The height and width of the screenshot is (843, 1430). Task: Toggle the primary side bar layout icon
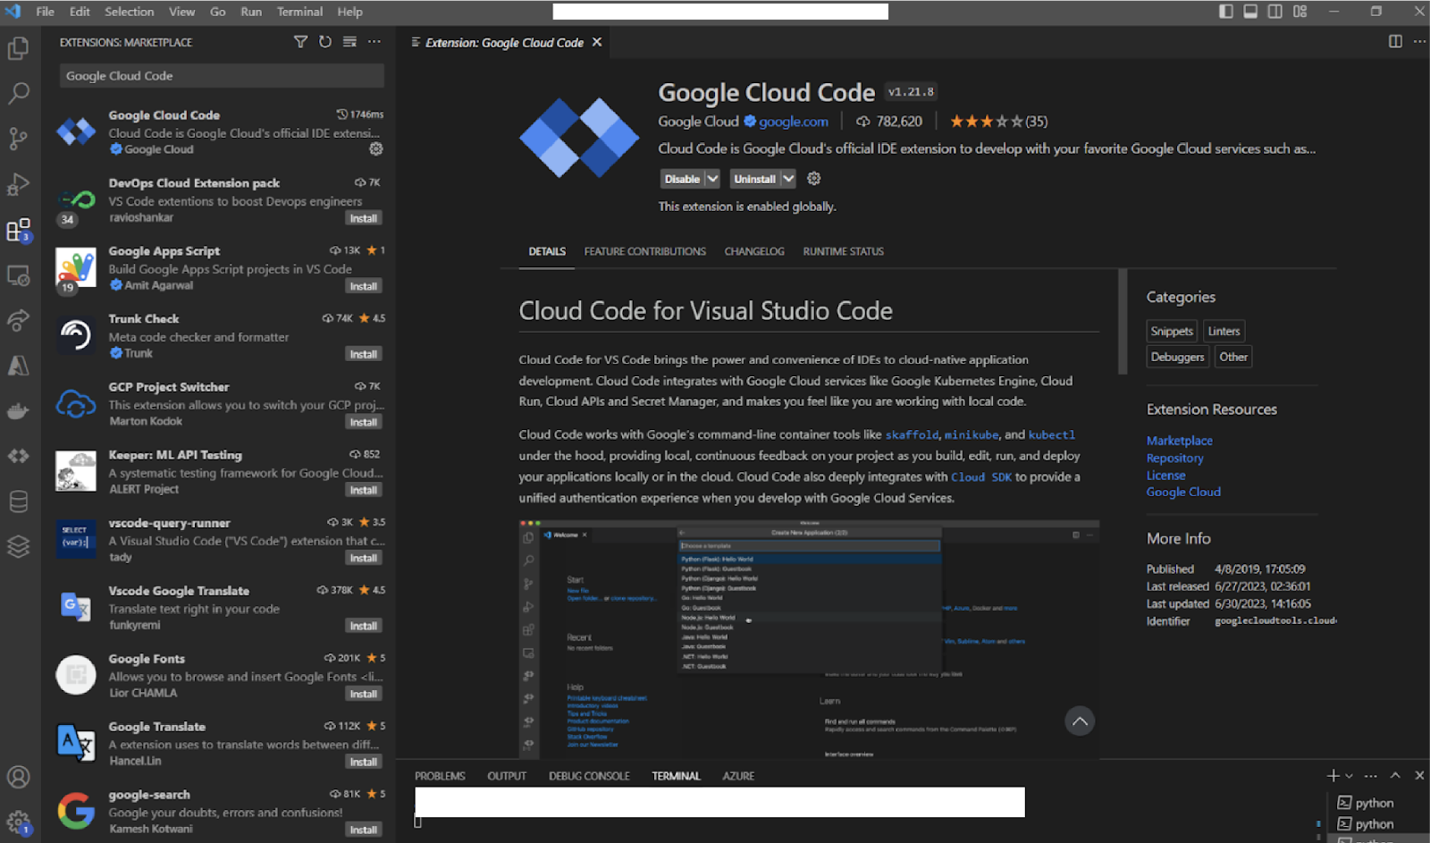pos(1226,12)
